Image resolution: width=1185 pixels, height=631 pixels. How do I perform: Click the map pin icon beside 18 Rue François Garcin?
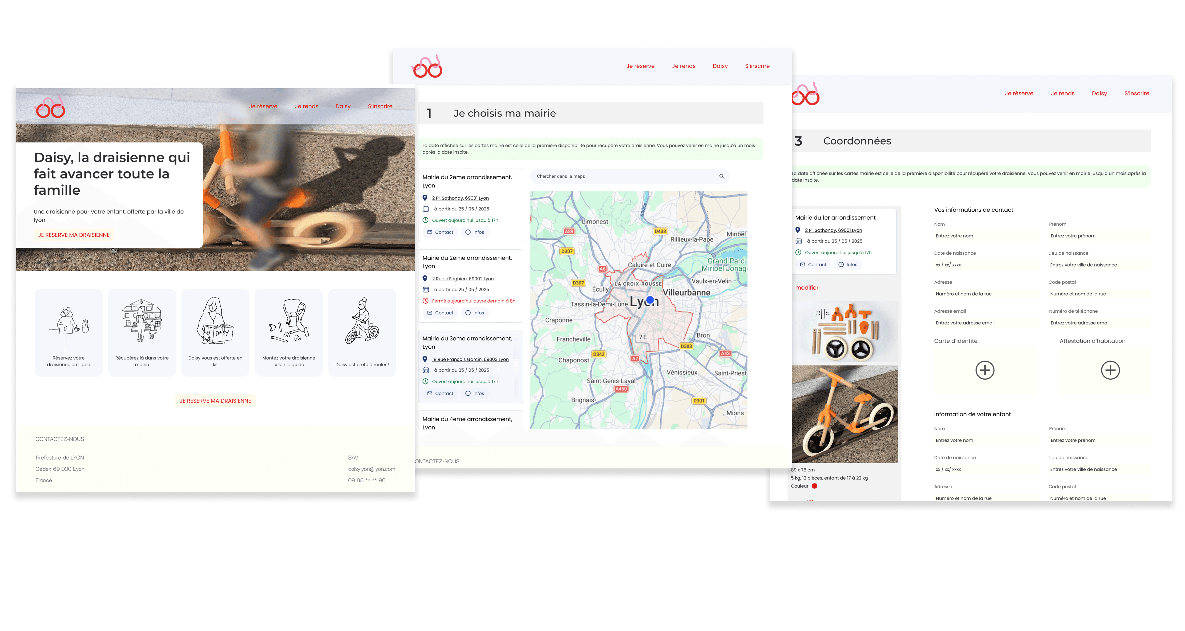coord(425,359)
